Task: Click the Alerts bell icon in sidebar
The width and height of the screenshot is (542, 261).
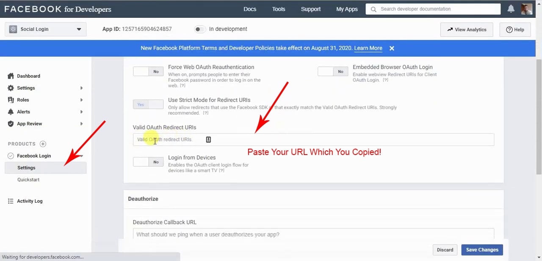Action: click(x=11, y=111)
